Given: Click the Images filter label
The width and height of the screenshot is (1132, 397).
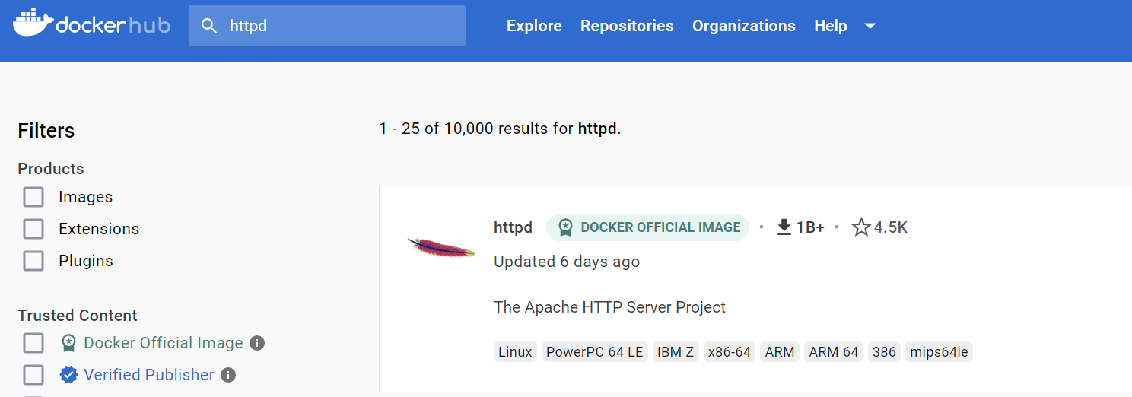Looking at the screenshot, I should (x=85, y=197).
